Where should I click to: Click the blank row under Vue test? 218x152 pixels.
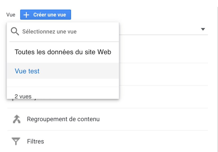[x=63, y=83]
